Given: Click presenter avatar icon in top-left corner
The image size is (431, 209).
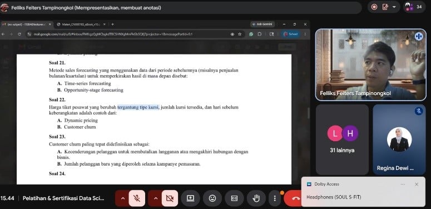Looking at the screenshot, I should (x=4, y=8).
